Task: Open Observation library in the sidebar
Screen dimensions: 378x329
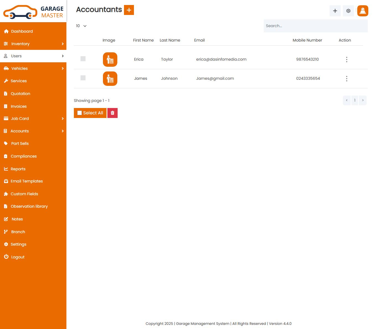Action: click(x=29, y=206)
